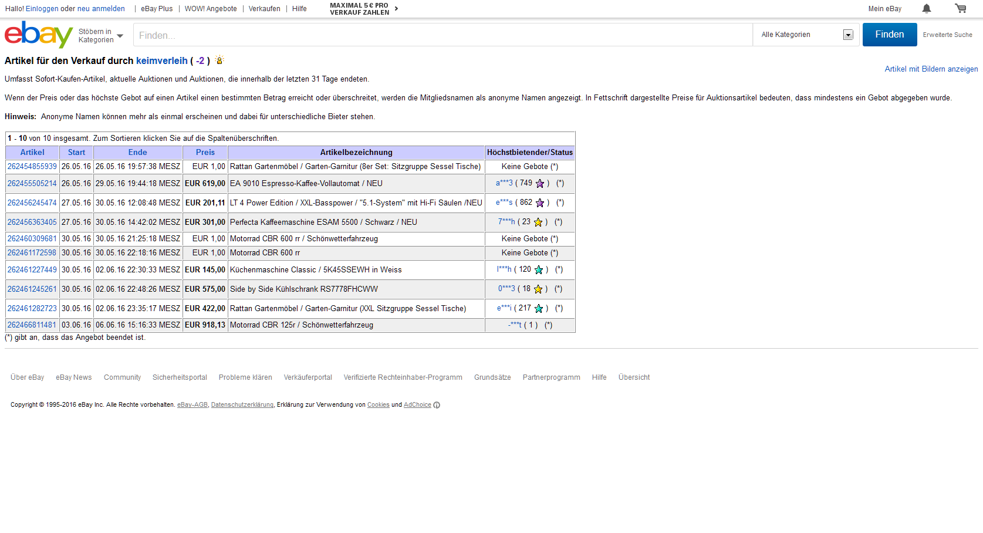
Task: Open item number 262460309681
Action: click(32, 239)
